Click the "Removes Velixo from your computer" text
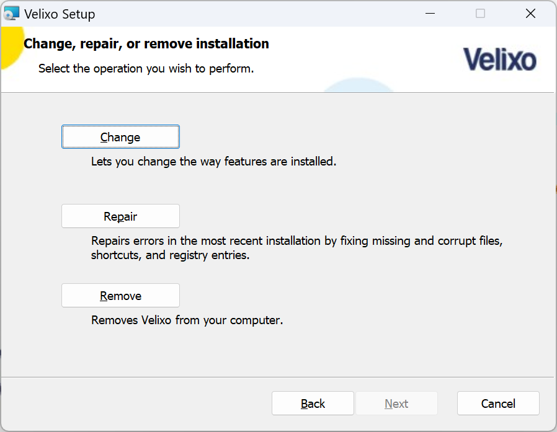Image resolution: width=557 pixels, height=432 pixels. tap(187, 320)
